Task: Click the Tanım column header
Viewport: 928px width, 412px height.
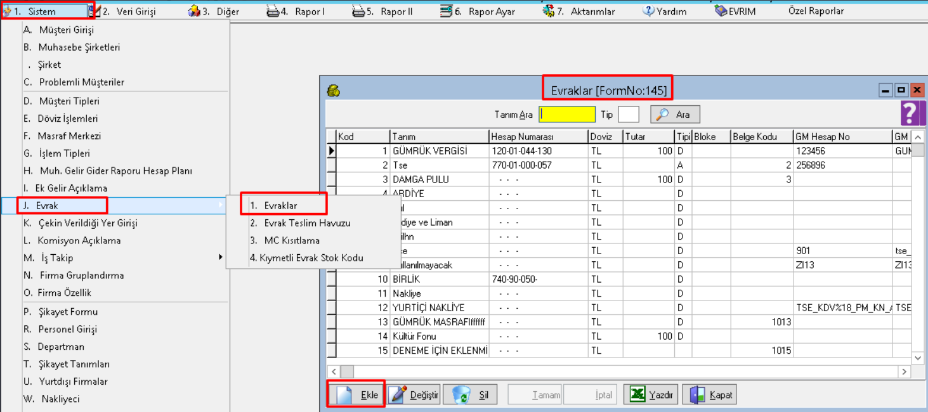Action: 439,137
